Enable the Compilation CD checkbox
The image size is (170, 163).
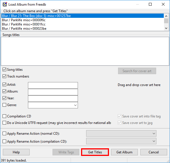pyautogui.click(x=4, y=116)
